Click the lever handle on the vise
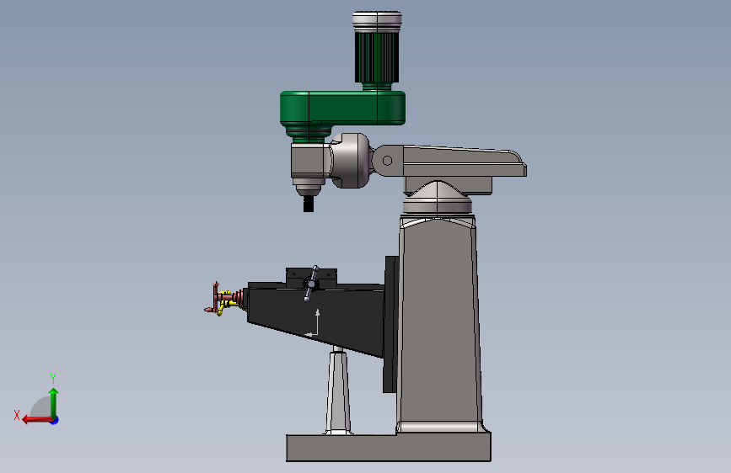The image size is (731, 473). click(311, 284)
